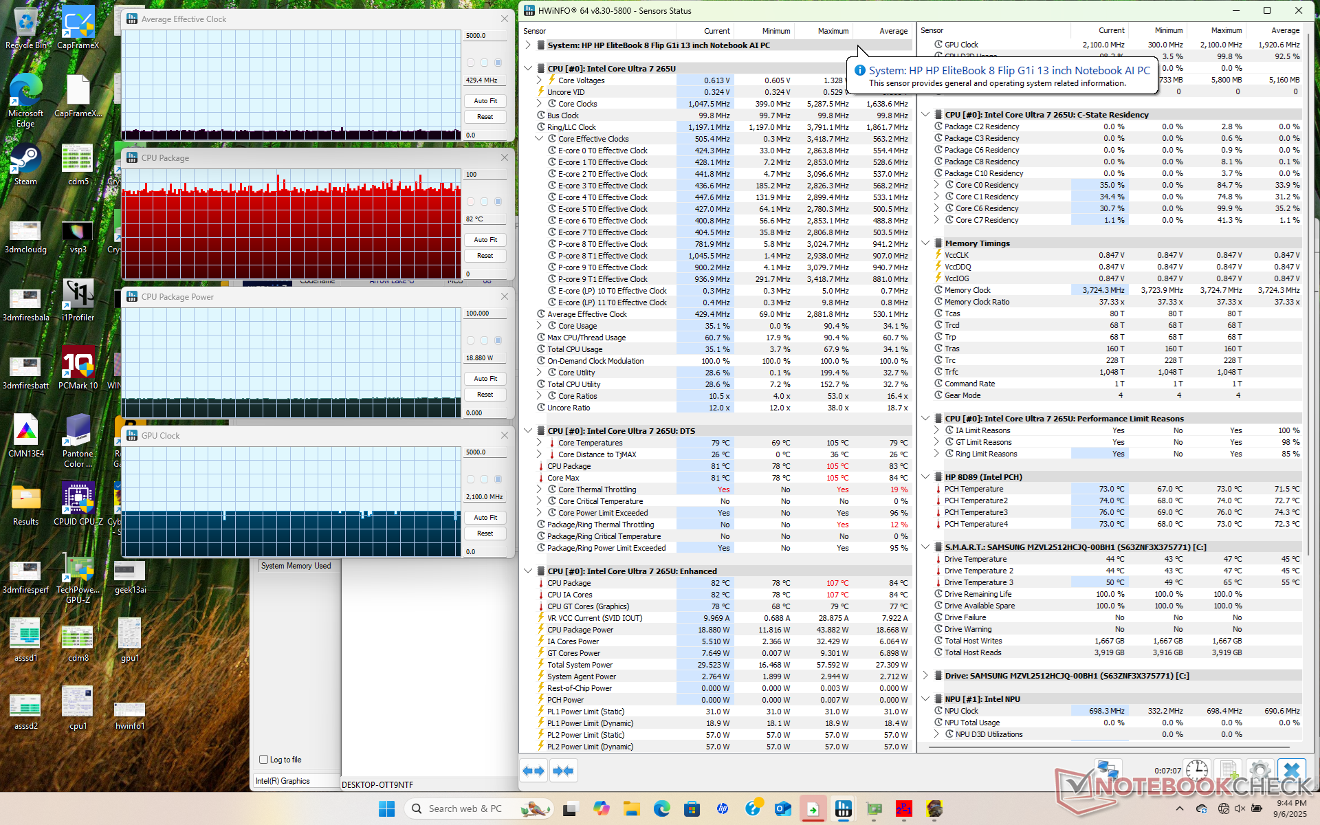Pick first color swatch in Average Effective Clock graph

[470, 63]
